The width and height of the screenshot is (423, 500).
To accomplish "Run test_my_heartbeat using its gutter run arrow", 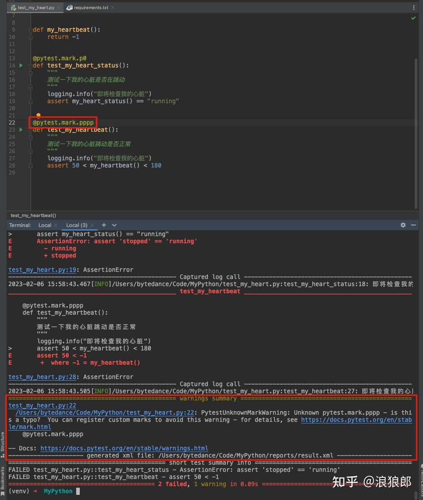I will (21, 130).
